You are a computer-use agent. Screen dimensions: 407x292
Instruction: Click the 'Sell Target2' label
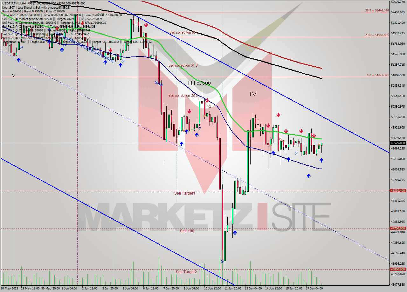point(186,272)
